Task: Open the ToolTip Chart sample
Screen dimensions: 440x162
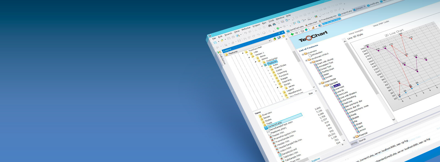Action: (x=328, y=71)
